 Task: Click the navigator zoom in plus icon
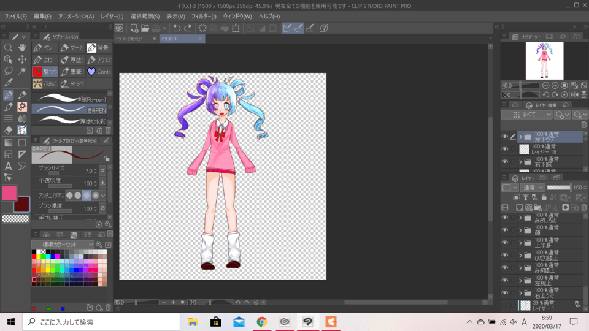coord(555,86)
